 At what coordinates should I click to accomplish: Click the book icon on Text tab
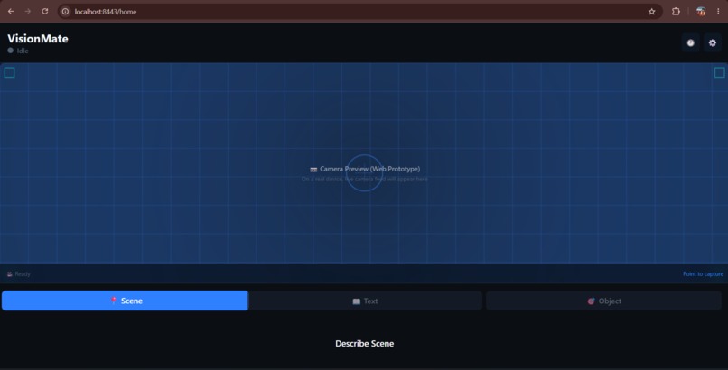(x=356, y=301)
